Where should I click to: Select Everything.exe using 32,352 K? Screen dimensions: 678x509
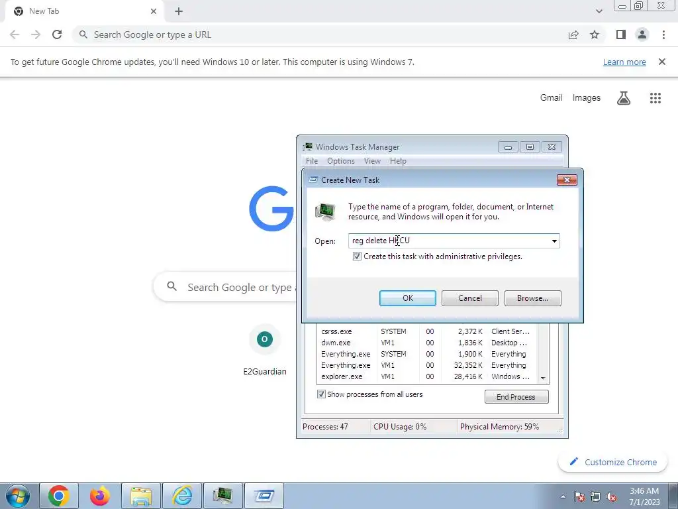(x=427, y=365)
